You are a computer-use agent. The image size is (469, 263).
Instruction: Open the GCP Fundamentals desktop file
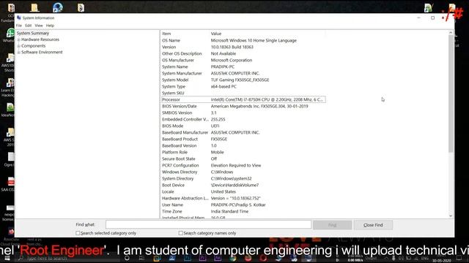coord(10,12)
